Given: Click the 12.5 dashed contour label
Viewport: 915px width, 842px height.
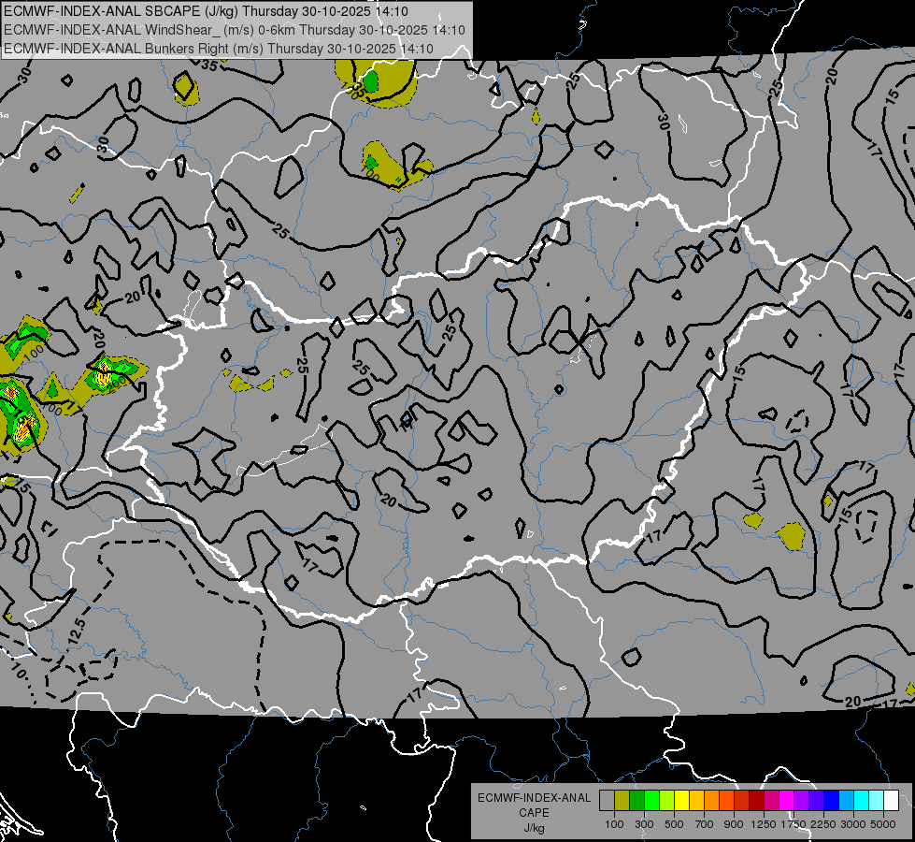Looking at the screenshot, I should (x=77, y=631).
